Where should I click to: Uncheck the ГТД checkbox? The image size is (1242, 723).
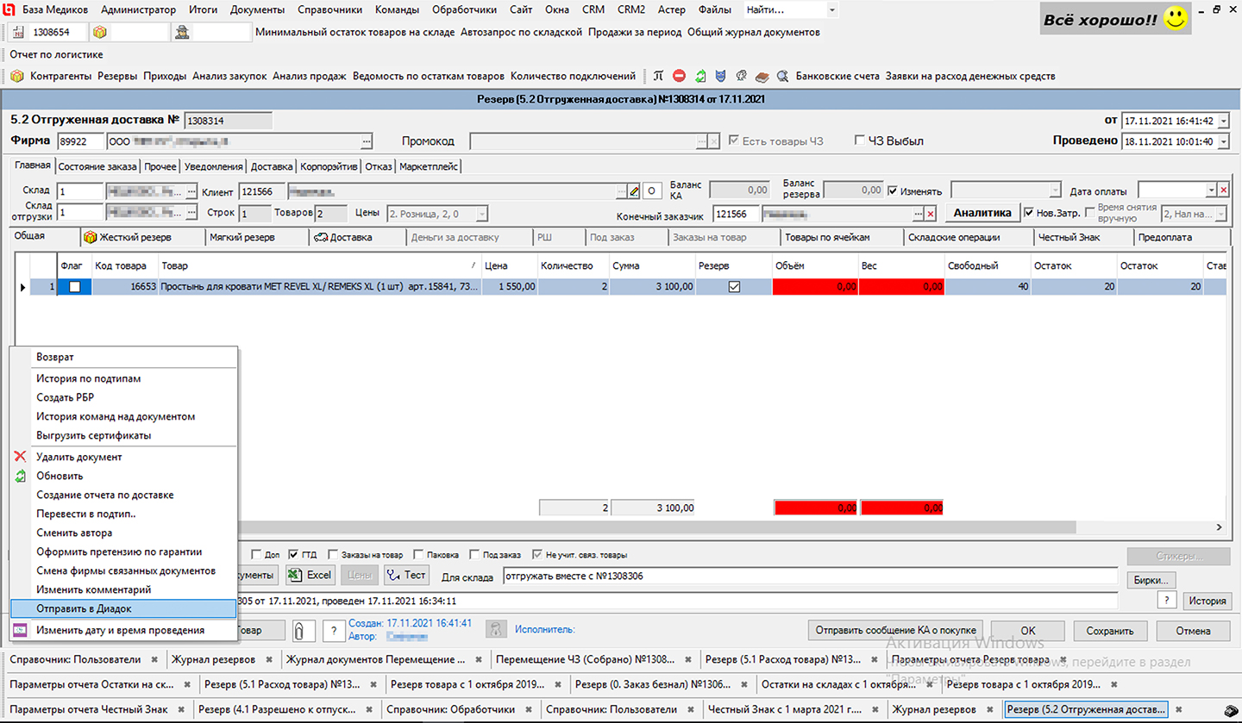pyautogui.click(x=294, y=554)
